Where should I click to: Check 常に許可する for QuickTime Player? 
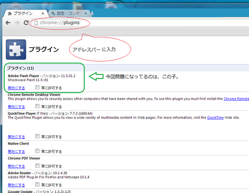37,136
